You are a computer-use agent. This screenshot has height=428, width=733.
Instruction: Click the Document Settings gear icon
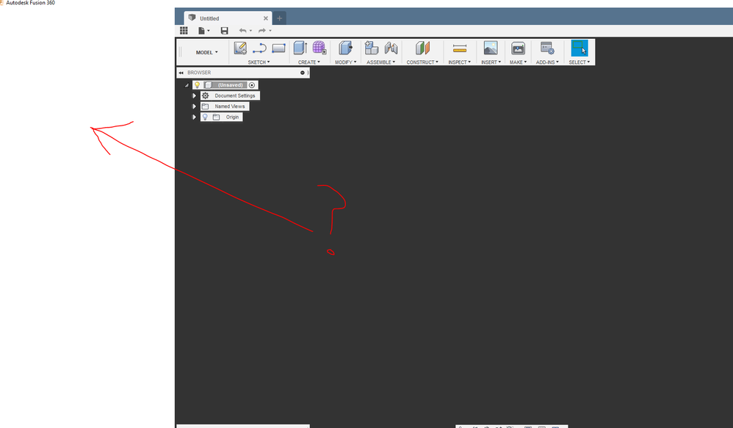point(205,95)
